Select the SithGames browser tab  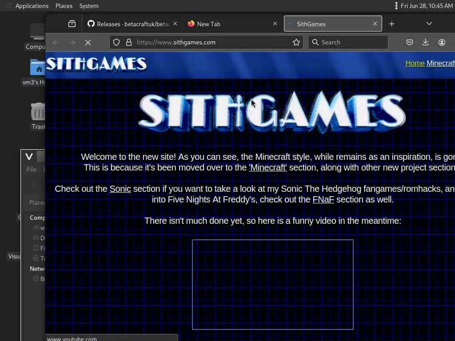333,24
